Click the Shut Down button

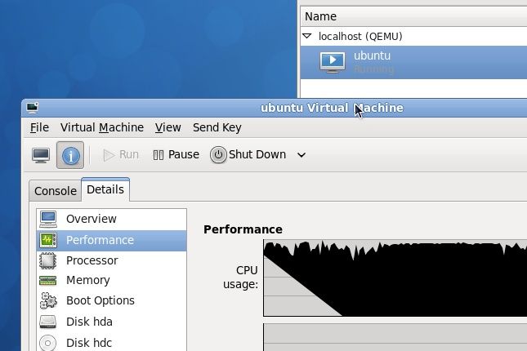(248, 154)
